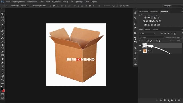This screenshot has width=183, height=103.
Task: Select the Move tool in the left toolbar
Action: [x=3, y=13]
